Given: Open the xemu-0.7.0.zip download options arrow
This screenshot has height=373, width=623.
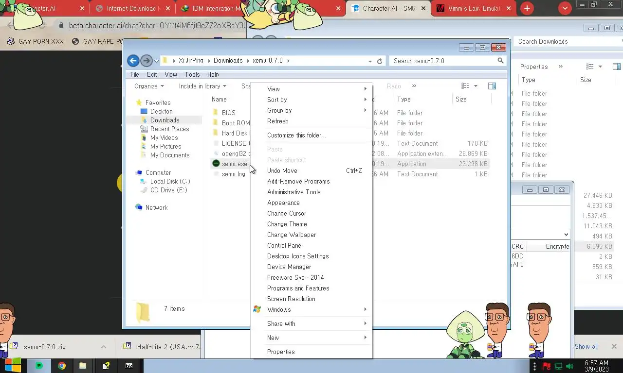Looking at the screenshot, I should [x=103, y=347].
